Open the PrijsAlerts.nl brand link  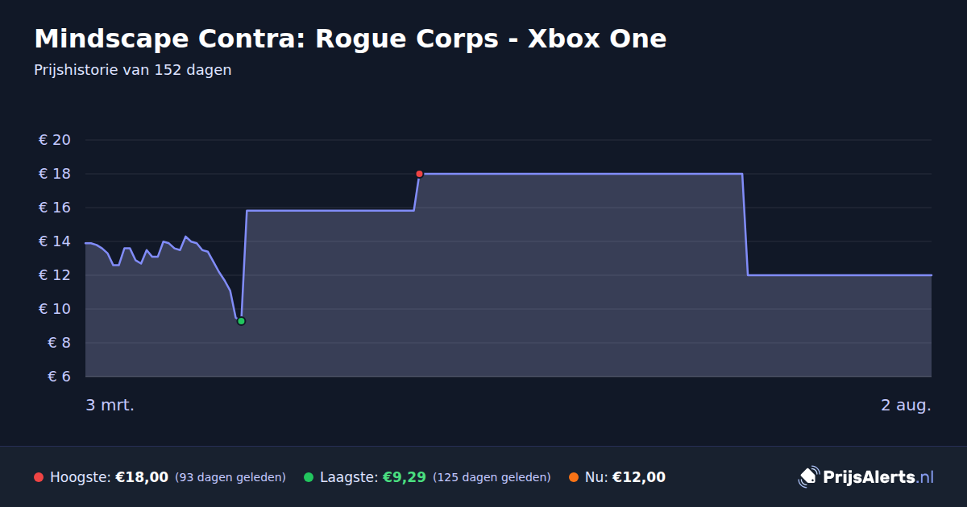click(x=866, y=476)
